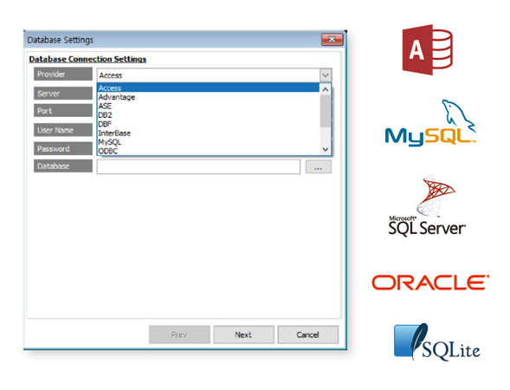Screen dimensions: 510x390
Task: Click the Next button
Action: [243, 335]
